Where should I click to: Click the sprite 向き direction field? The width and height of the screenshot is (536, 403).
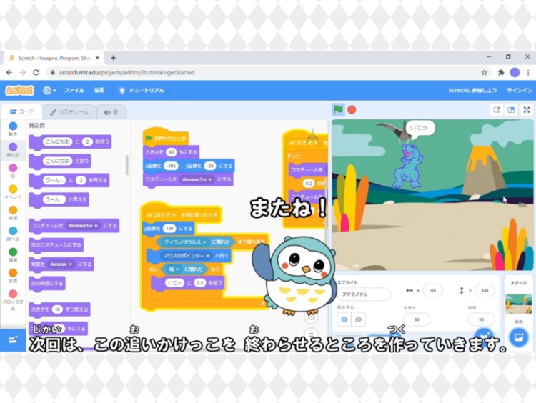[x=481, y=319]
